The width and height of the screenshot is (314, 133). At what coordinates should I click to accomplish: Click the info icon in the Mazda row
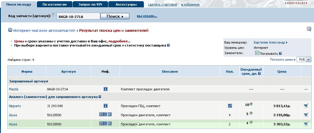pos(105,89)
